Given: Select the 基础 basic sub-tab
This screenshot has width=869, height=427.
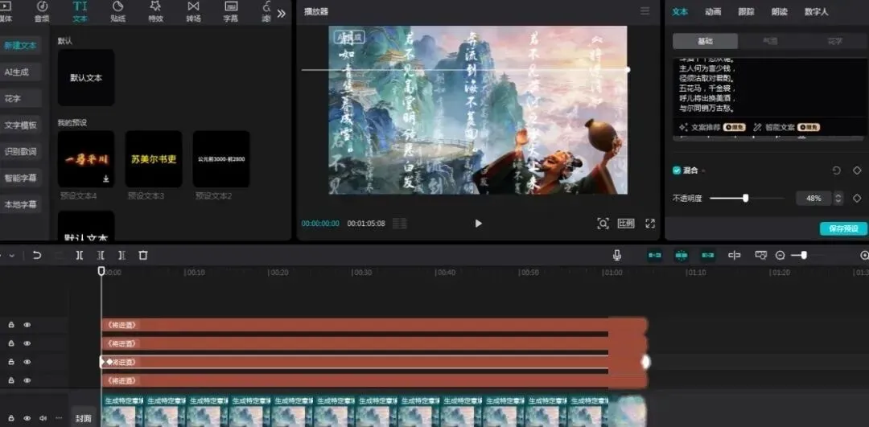Looking at the screenshot, I should click(705, 41).
